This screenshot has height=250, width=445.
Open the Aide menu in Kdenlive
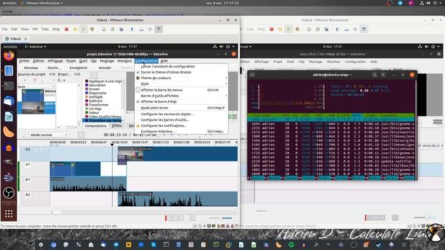[164, 61]
